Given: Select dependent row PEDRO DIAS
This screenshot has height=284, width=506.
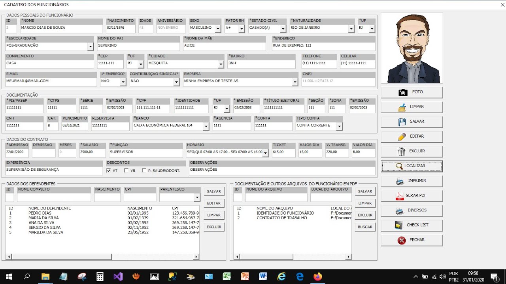Looking at the screenshot, I should coord(102,213).
